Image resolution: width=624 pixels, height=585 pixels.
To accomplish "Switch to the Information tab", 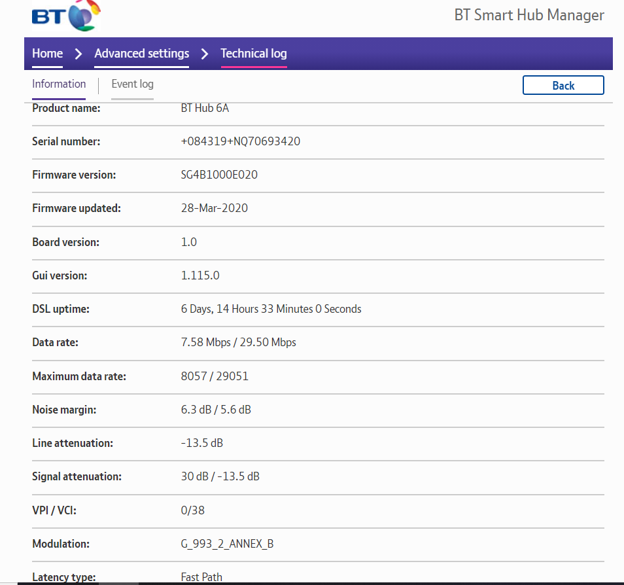I will (59, 84).
